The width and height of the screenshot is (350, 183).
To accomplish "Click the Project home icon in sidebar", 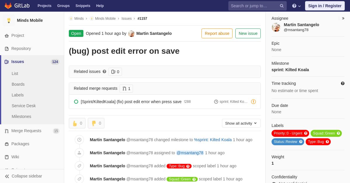I will [x=7, y=36].
